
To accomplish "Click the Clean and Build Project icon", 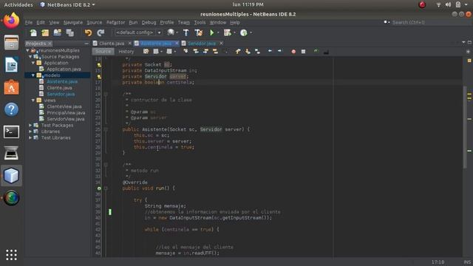I will 199,33.
